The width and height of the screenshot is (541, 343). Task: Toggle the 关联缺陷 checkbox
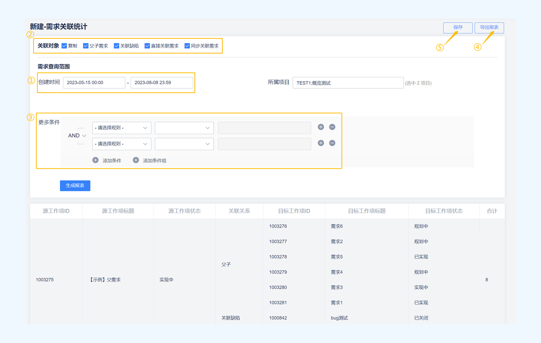[x=116, y=46]
